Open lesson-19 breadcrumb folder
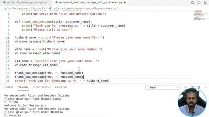 tap(39, 8)
